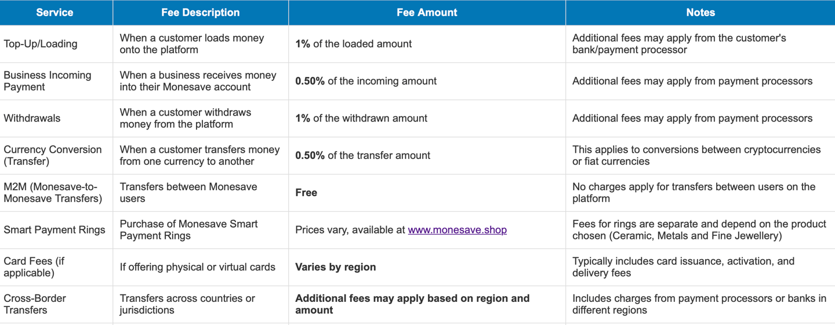Select the Cross-Border Transfers cell
Viewport: 835px width, 325px height.
pos(56,304)
